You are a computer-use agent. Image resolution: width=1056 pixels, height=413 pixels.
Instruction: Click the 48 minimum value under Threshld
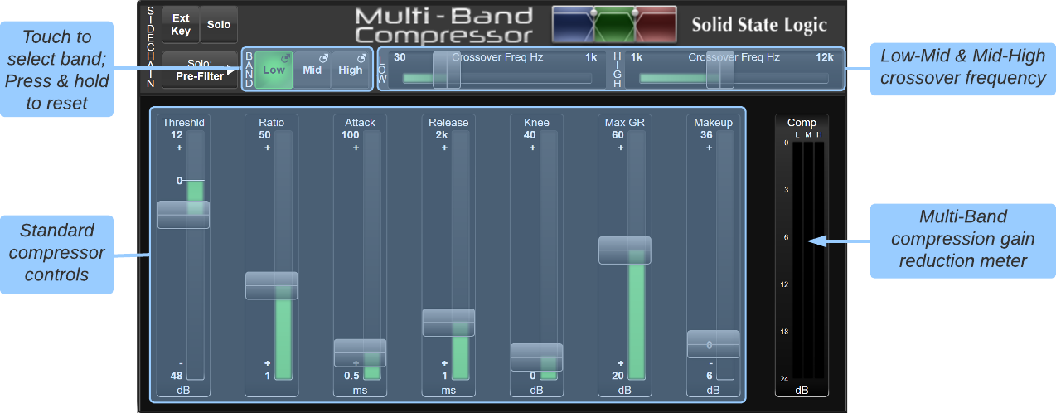[177, 375]
